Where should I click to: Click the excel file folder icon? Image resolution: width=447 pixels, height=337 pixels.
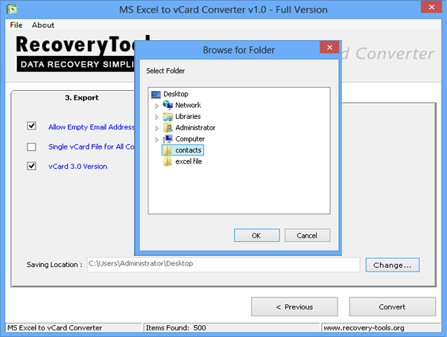click(168, 161)
